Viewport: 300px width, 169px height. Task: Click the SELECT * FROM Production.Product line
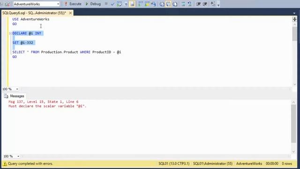click(x=67, y=52)
